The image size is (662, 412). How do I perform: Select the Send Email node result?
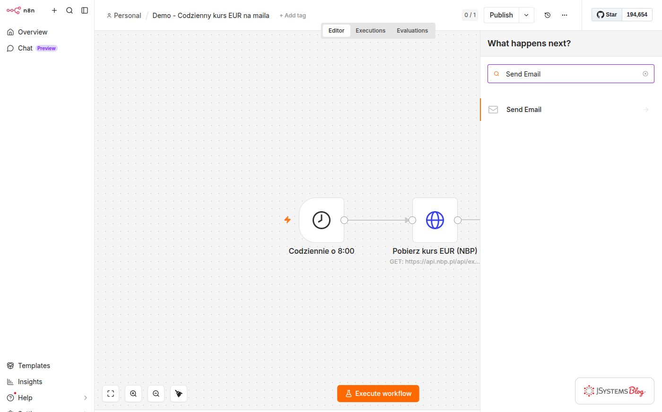571,110
